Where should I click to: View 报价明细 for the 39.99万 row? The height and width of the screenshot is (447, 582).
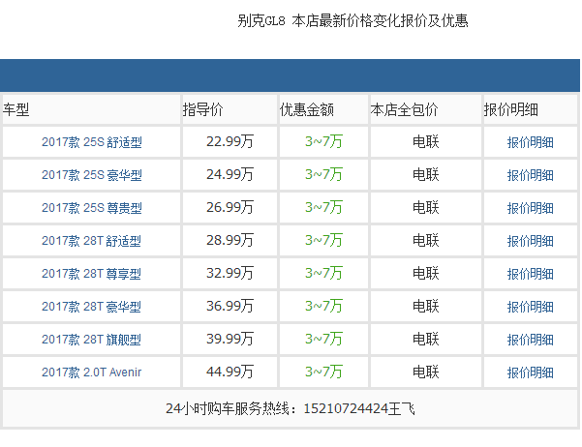[531, 340]
